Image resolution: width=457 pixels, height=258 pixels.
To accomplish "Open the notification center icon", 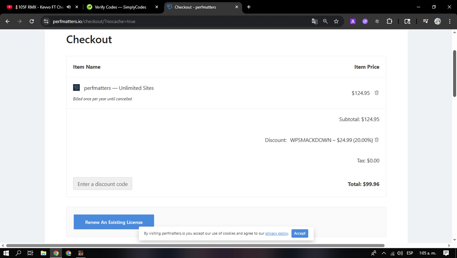I will click(x=446, y=253).
